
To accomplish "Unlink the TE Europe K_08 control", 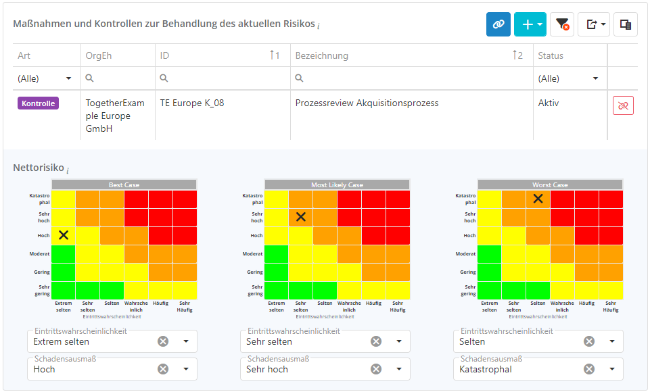I will pyautogui.click(x=623, y=105).
